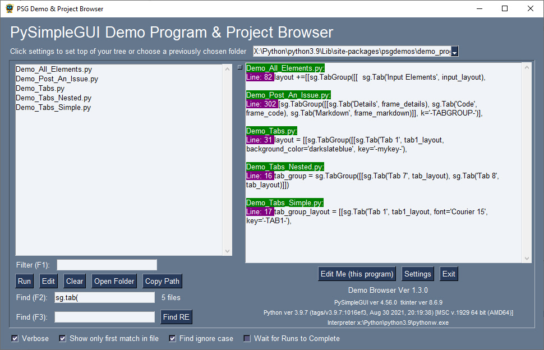Run the selected demo program
This screenshot has width=544, height=350.
pos(24,280)
